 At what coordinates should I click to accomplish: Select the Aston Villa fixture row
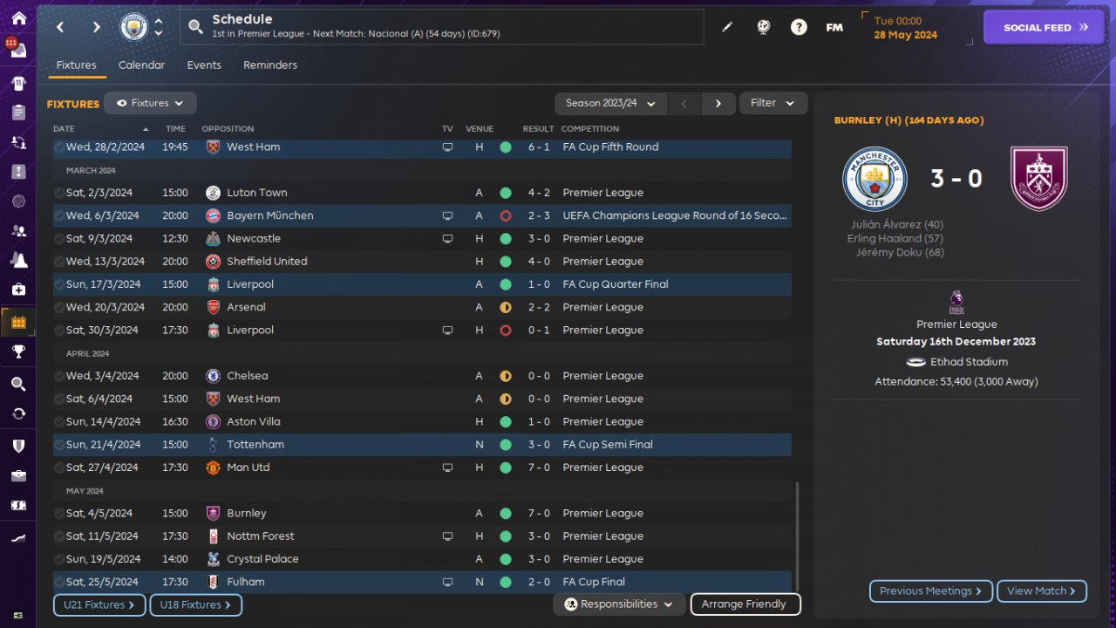[422, 422]
